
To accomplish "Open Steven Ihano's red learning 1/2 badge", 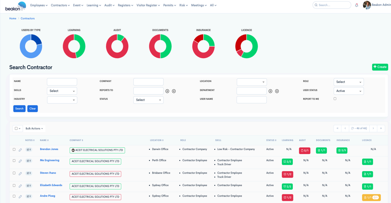I will pos(287,174).
